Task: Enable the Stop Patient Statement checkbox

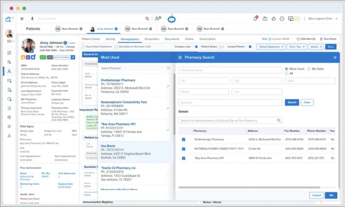Action: click(84, 47)
